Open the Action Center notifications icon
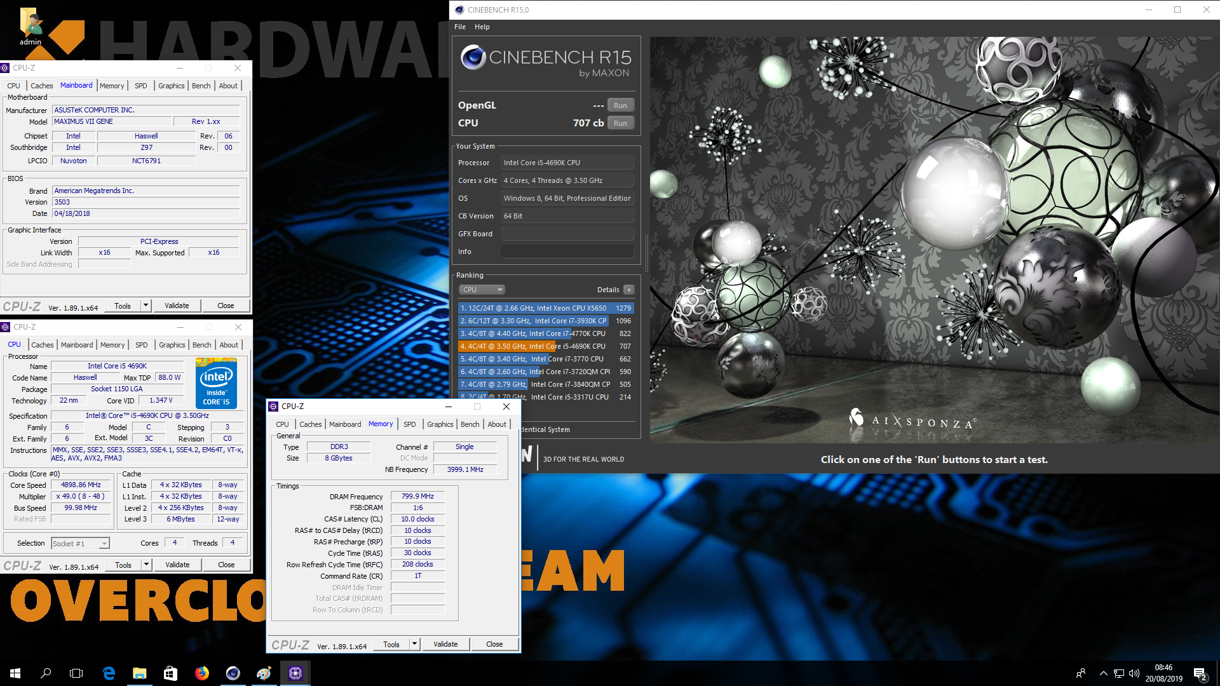This screenshot has height=686, width=1220. (x=1200, y=673)
